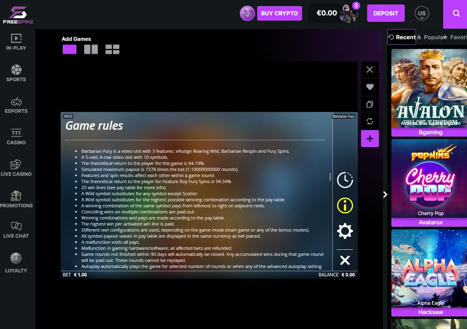
Task: Reload the game with refresh icon
Action: click(370, 122)
